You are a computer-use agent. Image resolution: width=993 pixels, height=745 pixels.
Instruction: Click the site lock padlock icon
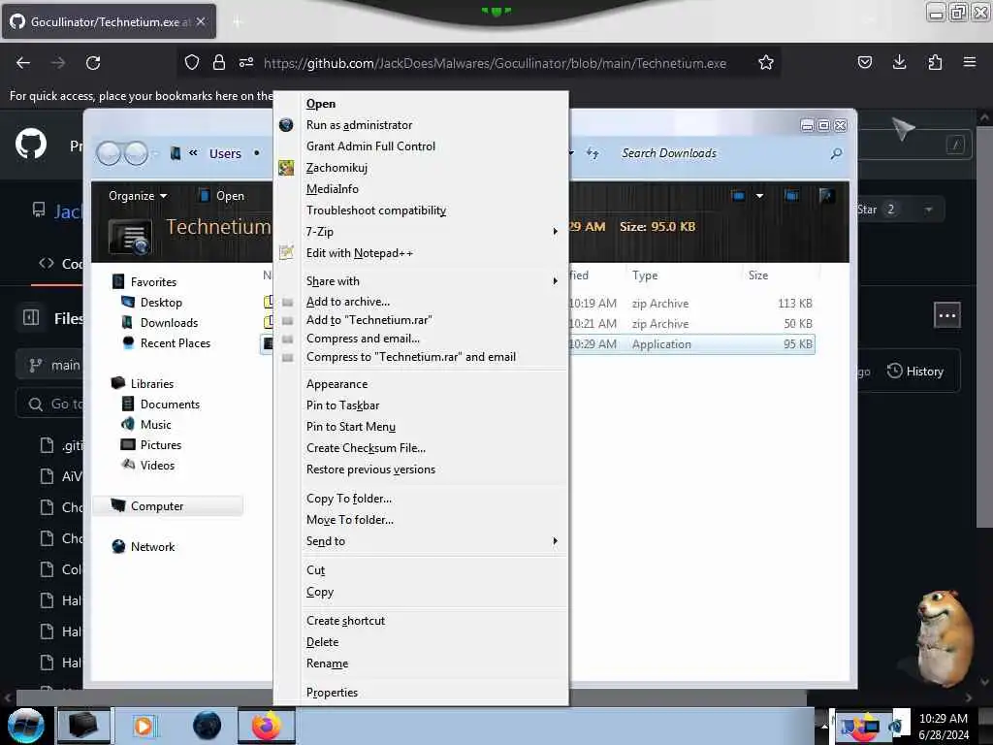(x=219, y=62)
